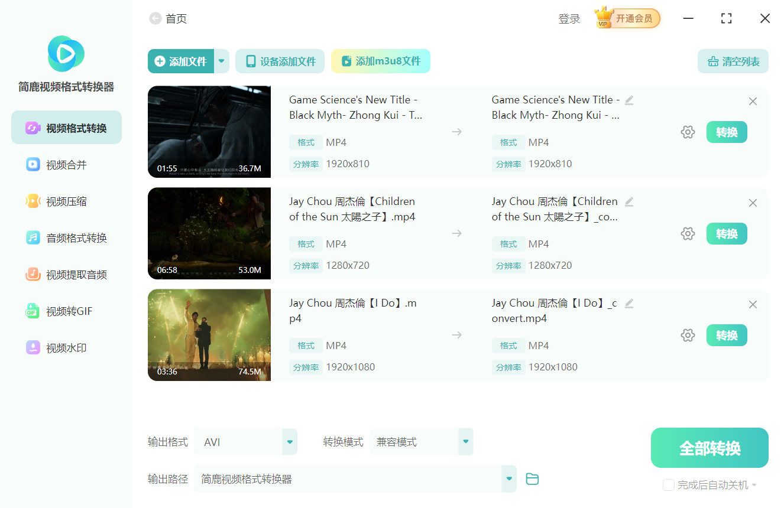Remove Black Myth video from the list
This screenshot has width=784, height=508.
[753, 102]
